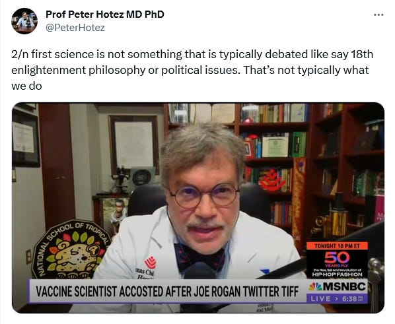This screenshot has width=395, height=324.
Task: Click the microscope on the back table
Action: [120, 178]
